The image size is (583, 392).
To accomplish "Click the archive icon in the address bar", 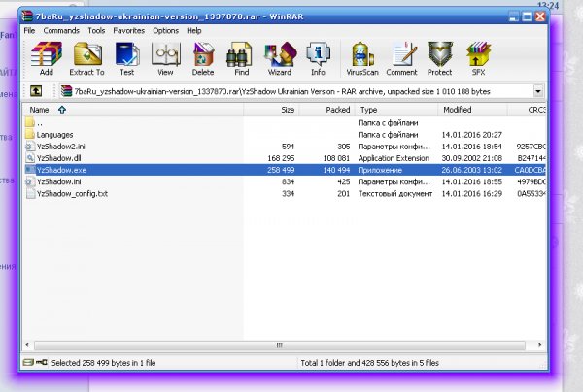I will [x=66, y=91].
